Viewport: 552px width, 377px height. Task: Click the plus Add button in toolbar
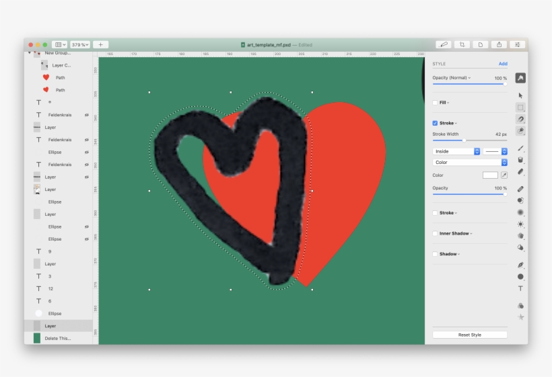click(x=101, y=44)
